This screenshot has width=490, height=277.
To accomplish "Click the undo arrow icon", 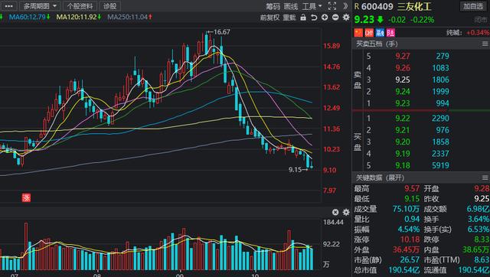I will pyautogui.click(x=314, y=18).
